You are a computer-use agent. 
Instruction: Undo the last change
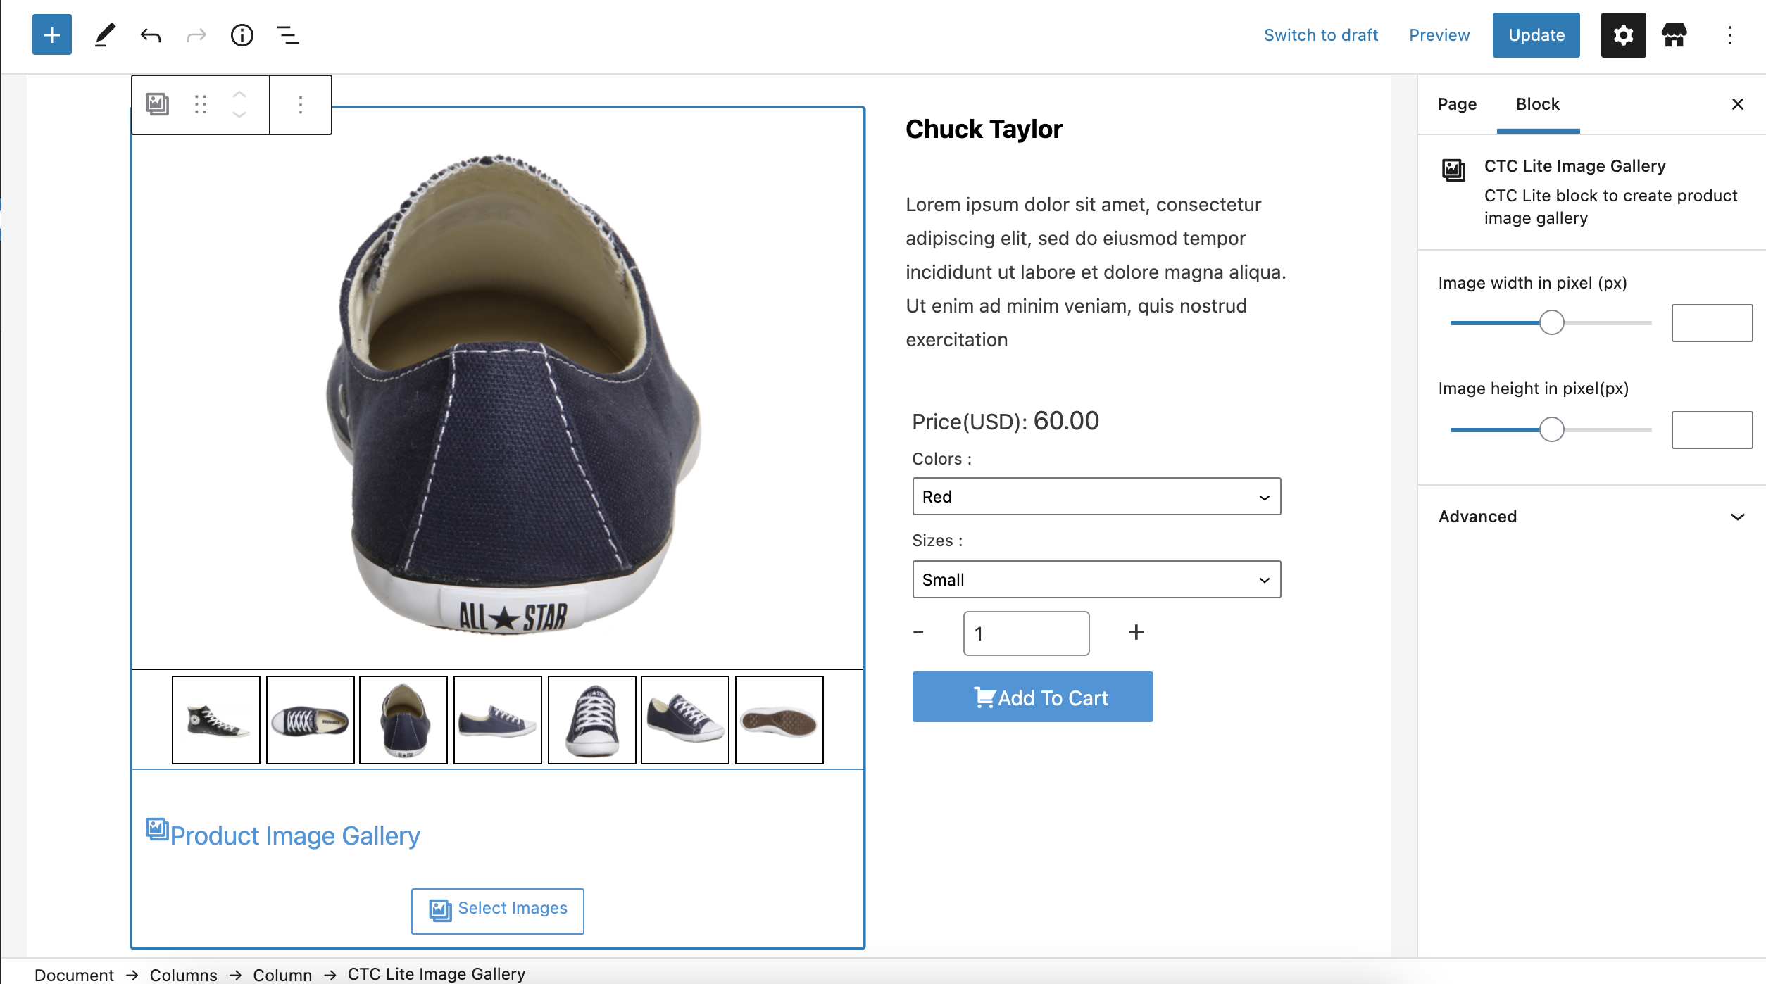151,35
